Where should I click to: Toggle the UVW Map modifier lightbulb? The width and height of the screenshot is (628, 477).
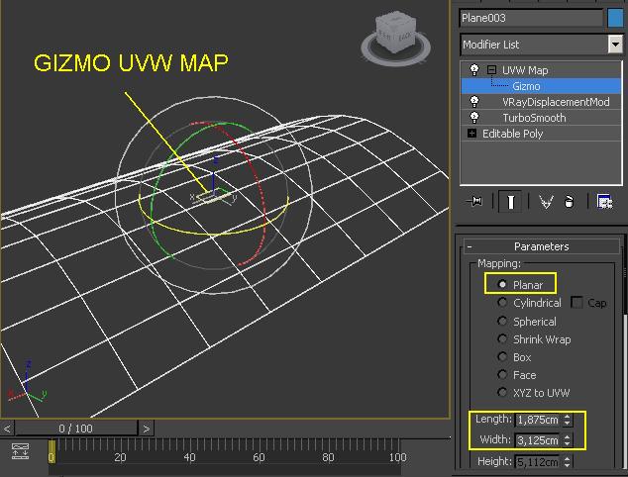click(474, 70)
